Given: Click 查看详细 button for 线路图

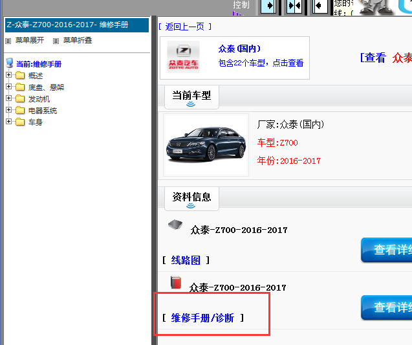Looking at the screenshot, I should [387, 250].
